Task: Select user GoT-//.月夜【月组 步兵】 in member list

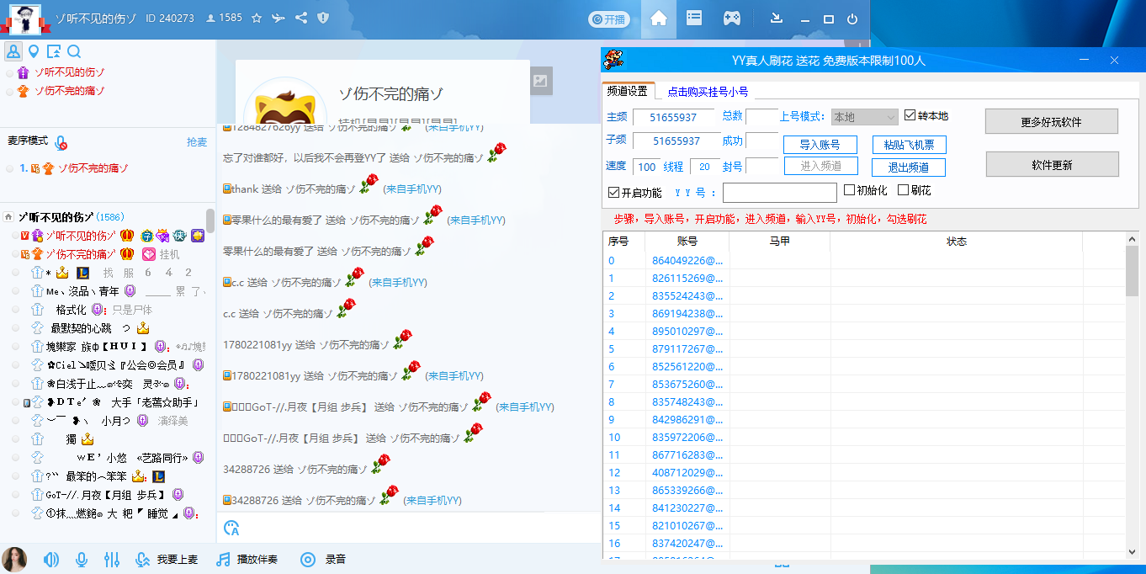Action: (107, 494)
